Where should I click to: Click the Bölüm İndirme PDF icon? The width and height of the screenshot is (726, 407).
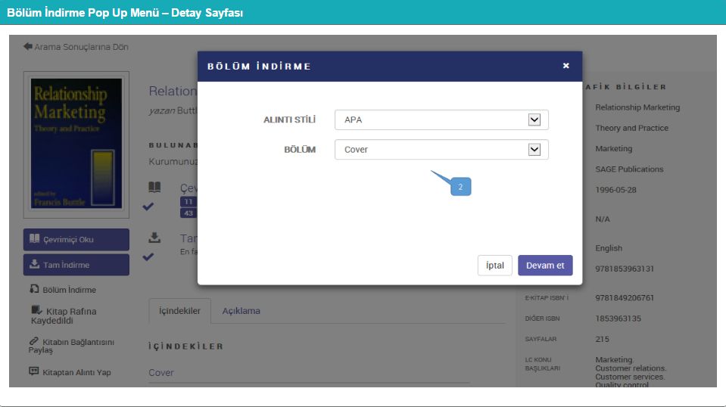click(34, 288)
